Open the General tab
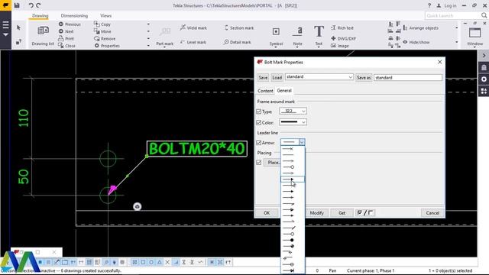Viewport: 489px width, 275px height. (284, 90)
